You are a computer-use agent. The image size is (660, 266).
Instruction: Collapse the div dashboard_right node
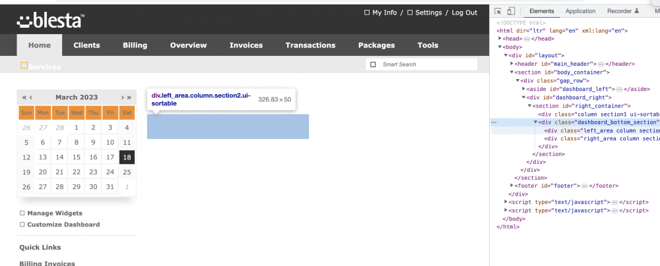tap(523, 97)
